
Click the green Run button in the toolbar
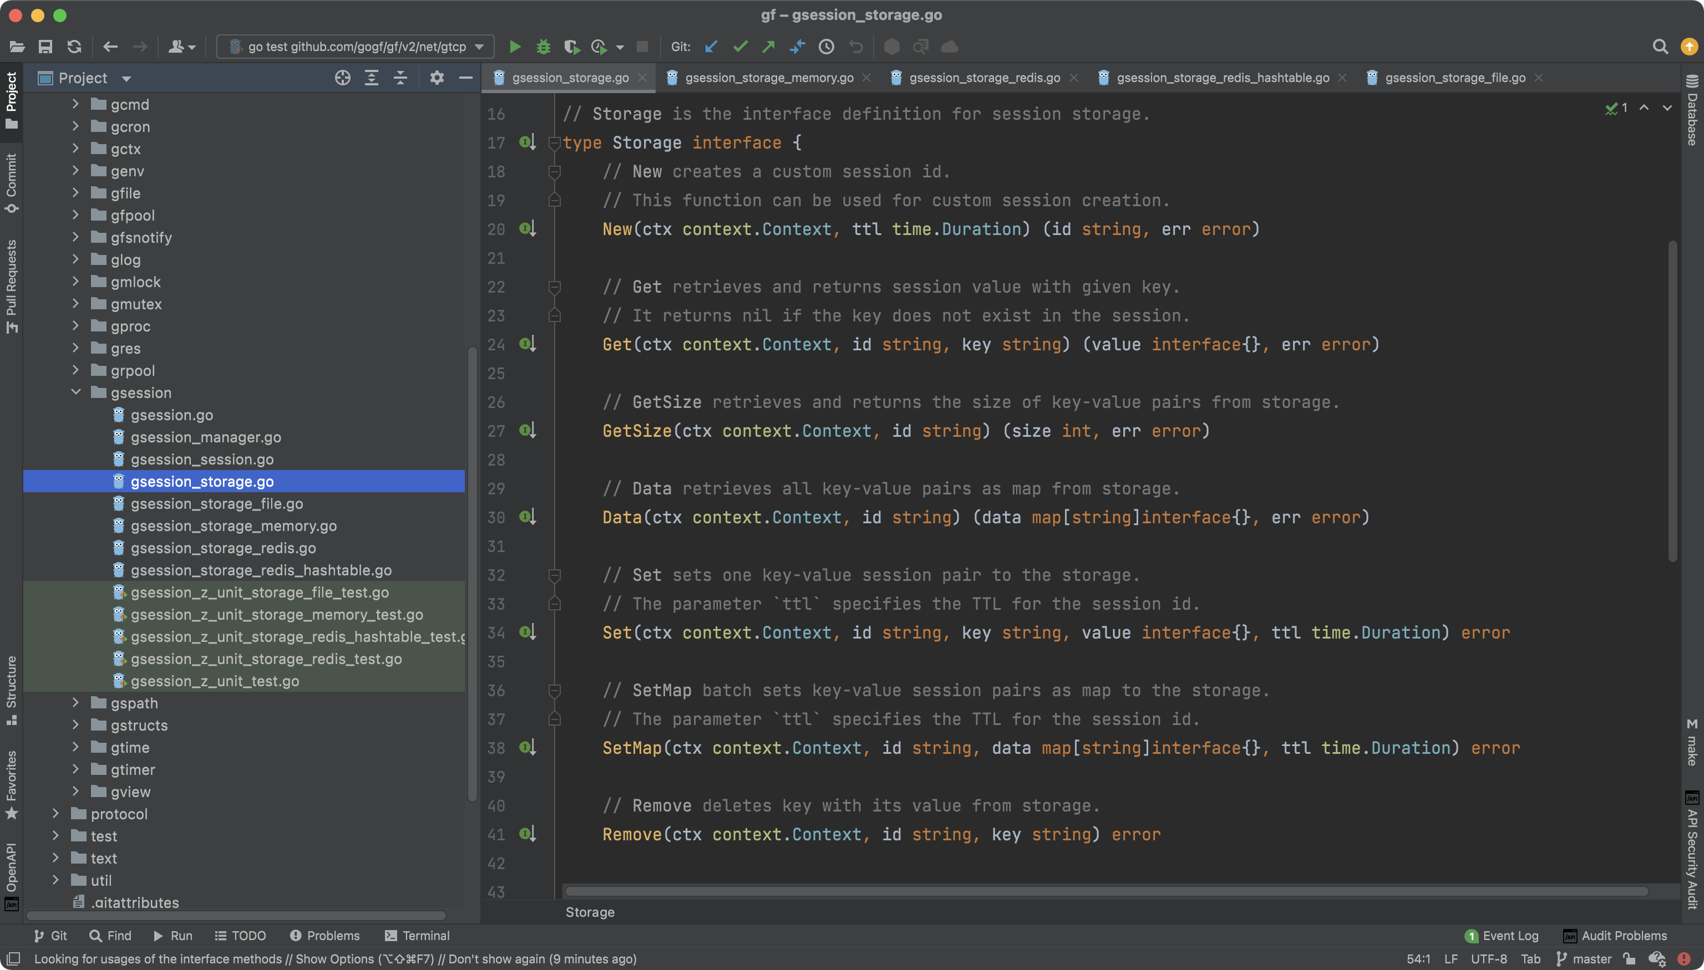click(x=515, y=47)
